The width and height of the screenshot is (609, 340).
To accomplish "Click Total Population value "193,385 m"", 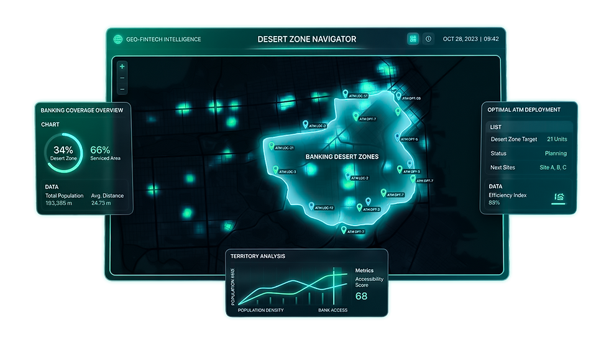I will pos(58,203).
